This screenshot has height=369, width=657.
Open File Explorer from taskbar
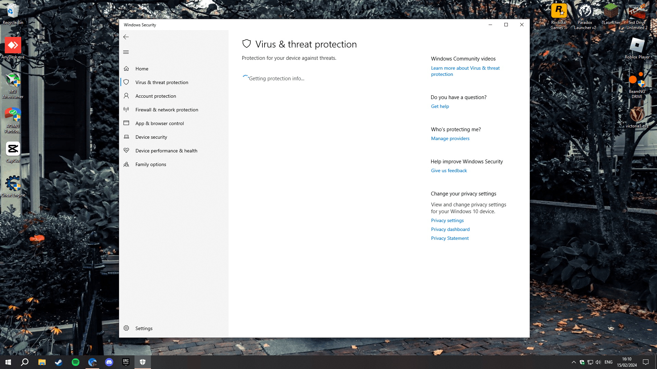click(x=42, y=362)
